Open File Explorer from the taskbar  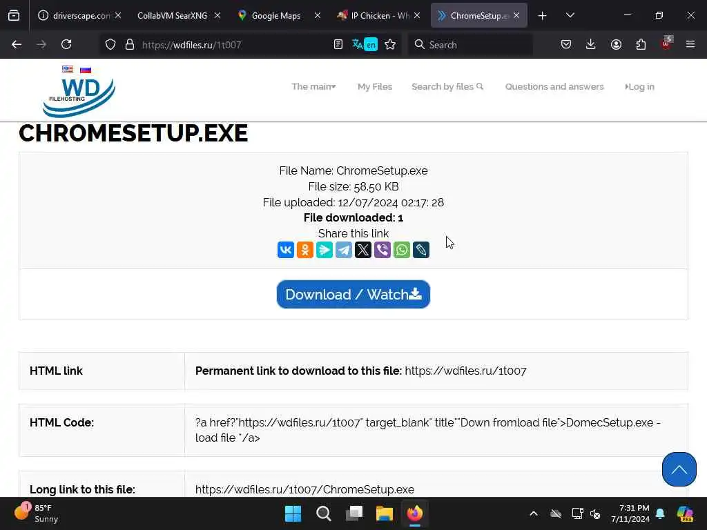tap(385, 513)
